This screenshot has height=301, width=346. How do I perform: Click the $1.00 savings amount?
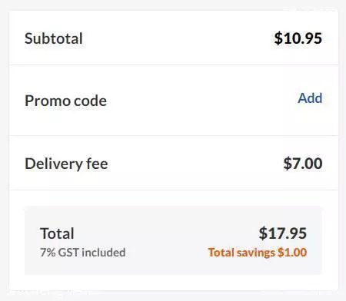[x=292, y=253]
